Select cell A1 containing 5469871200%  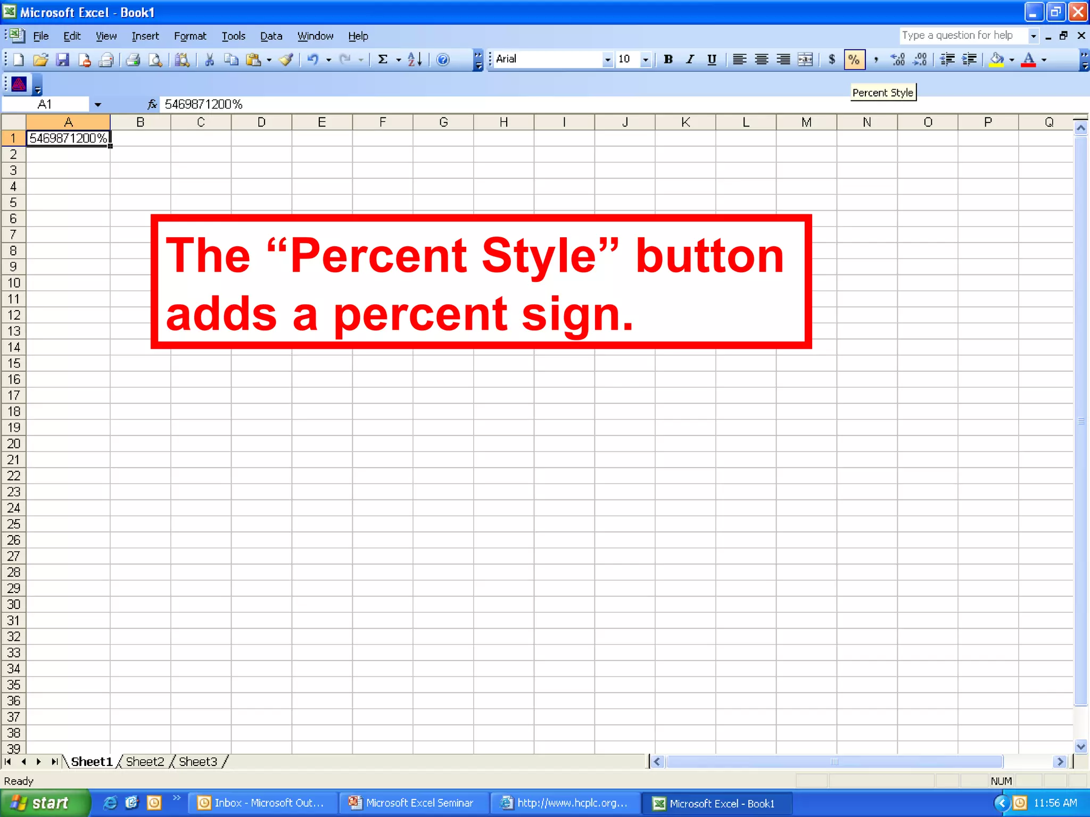(x=68, y=138)
